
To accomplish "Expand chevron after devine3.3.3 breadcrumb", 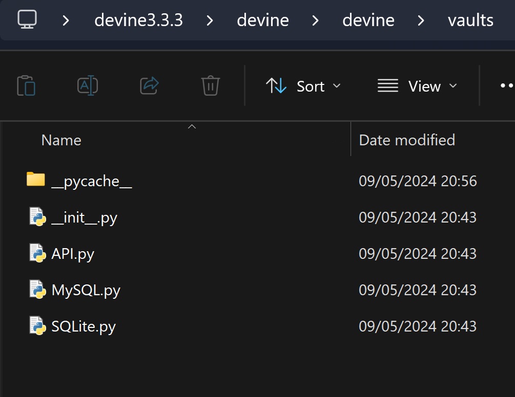I will [210, 20].
